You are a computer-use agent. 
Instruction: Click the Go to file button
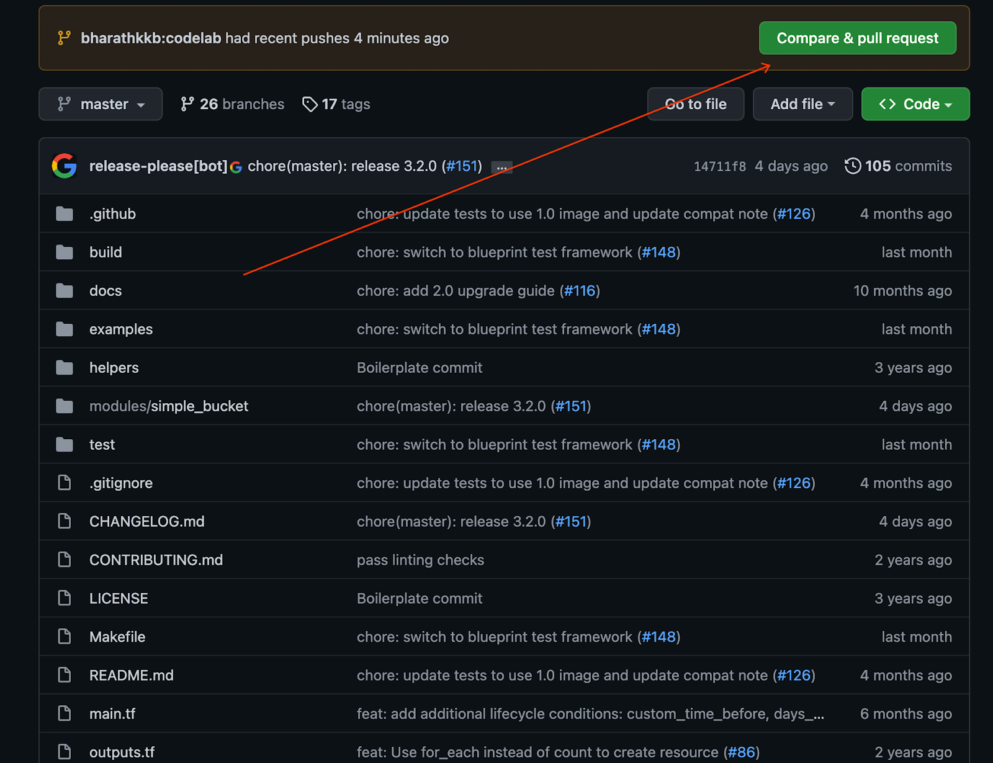[x=695, y=104]
